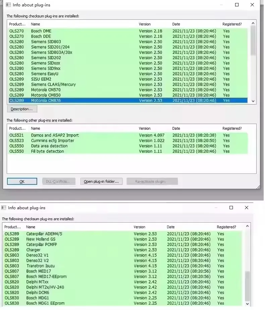Image resolution: width=265 pixels, height=310 pixels.
Task: Click Date column header in lower window
Action: [170, 227]
